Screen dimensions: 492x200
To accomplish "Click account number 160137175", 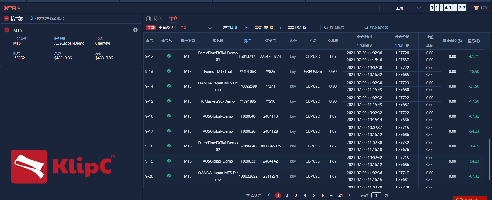I will 248,56.
